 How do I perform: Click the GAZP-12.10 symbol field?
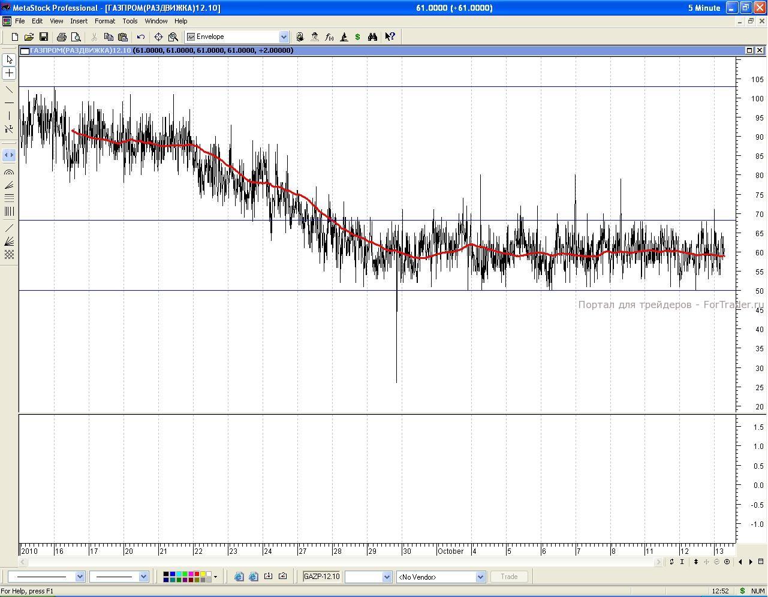pos(321,577)
